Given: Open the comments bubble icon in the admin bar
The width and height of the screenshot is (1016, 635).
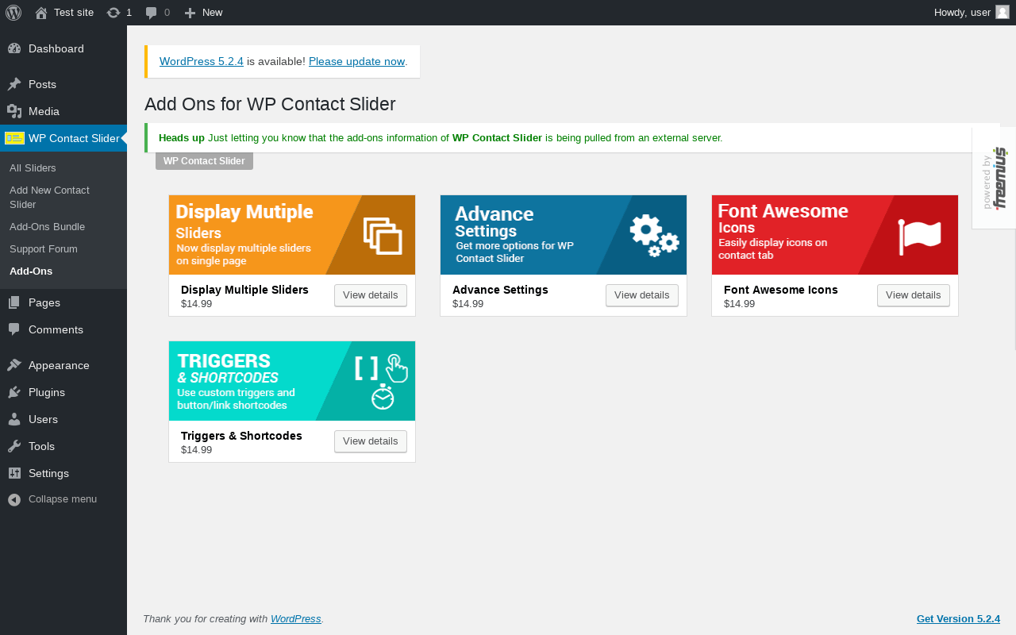Looking at the screenshot, I should [152, 13].
